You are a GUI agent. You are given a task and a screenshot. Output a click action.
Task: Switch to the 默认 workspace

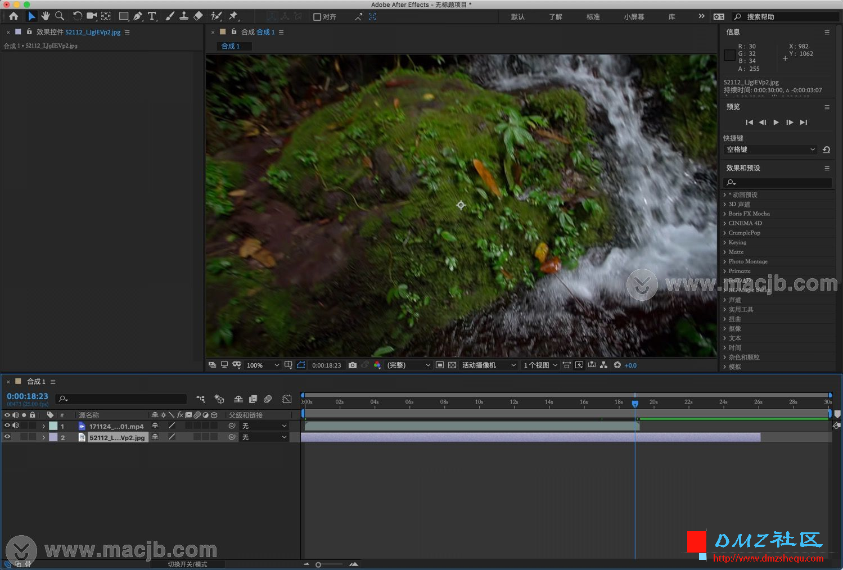[517, 17]
